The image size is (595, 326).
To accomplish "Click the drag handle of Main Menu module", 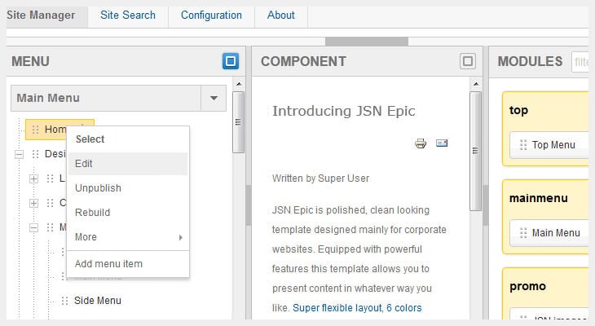I will [x=522, y=233].
